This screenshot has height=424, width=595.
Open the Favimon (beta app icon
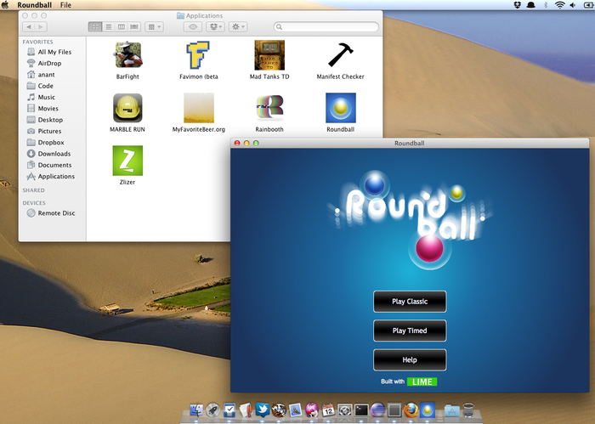[198, 55]
